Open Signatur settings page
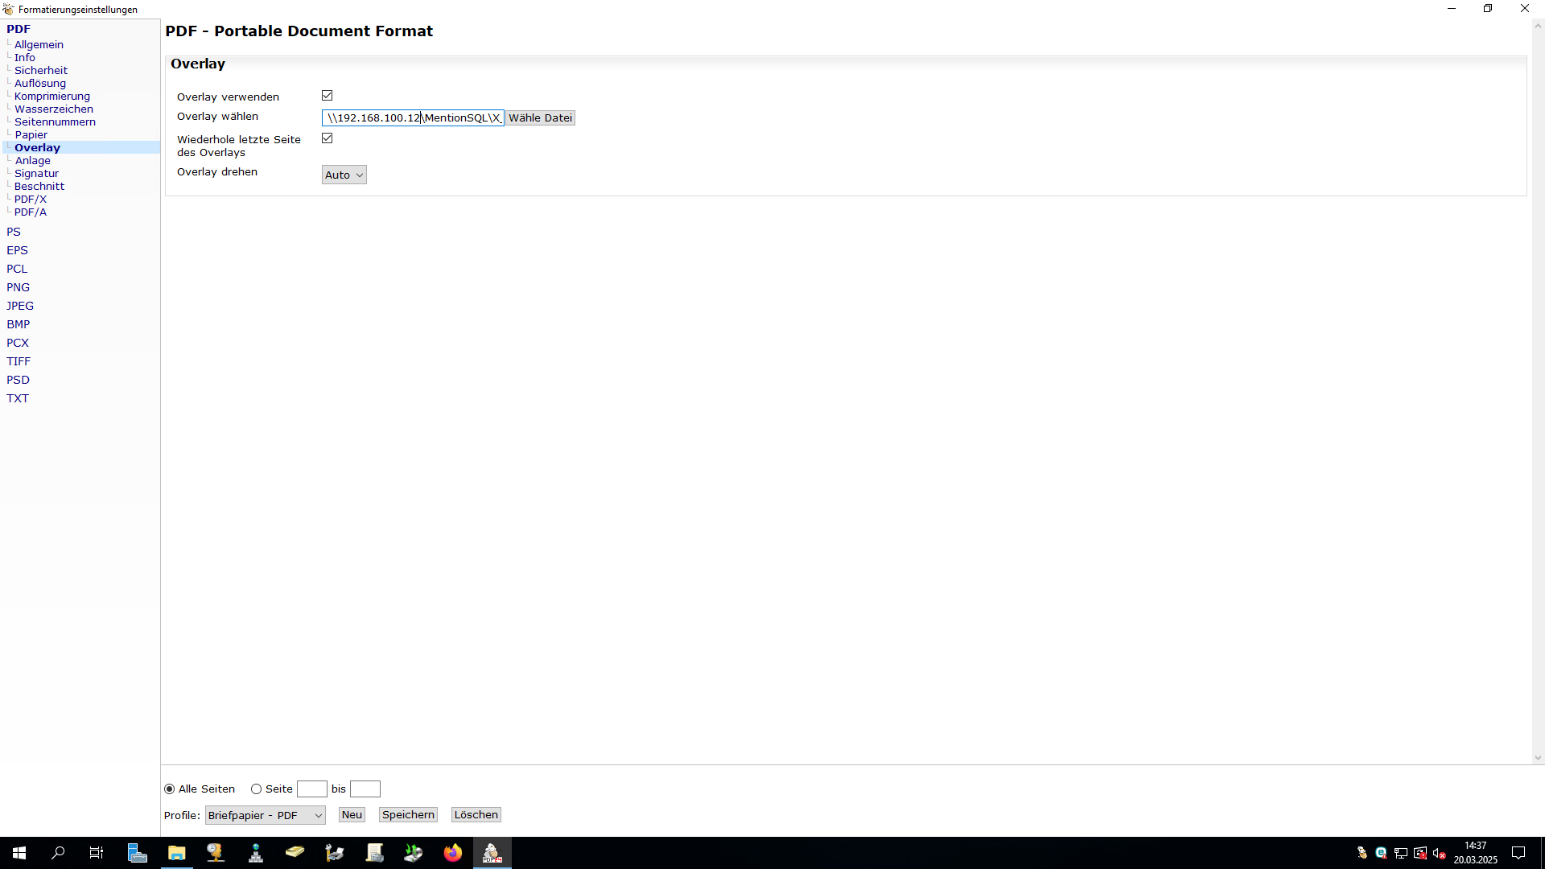 [36, 174]
